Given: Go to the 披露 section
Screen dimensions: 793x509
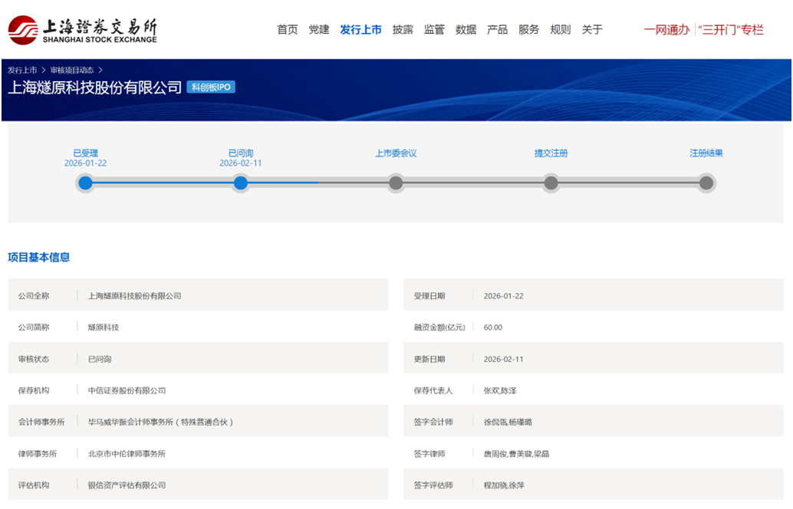Looking at the screenshot, I should point(403,30).
